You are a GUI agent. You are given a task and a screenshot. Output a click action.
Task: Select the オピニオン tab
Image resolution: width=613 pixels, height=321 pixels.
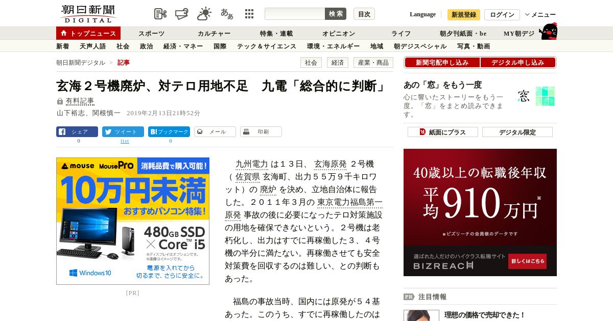point(339,34)
